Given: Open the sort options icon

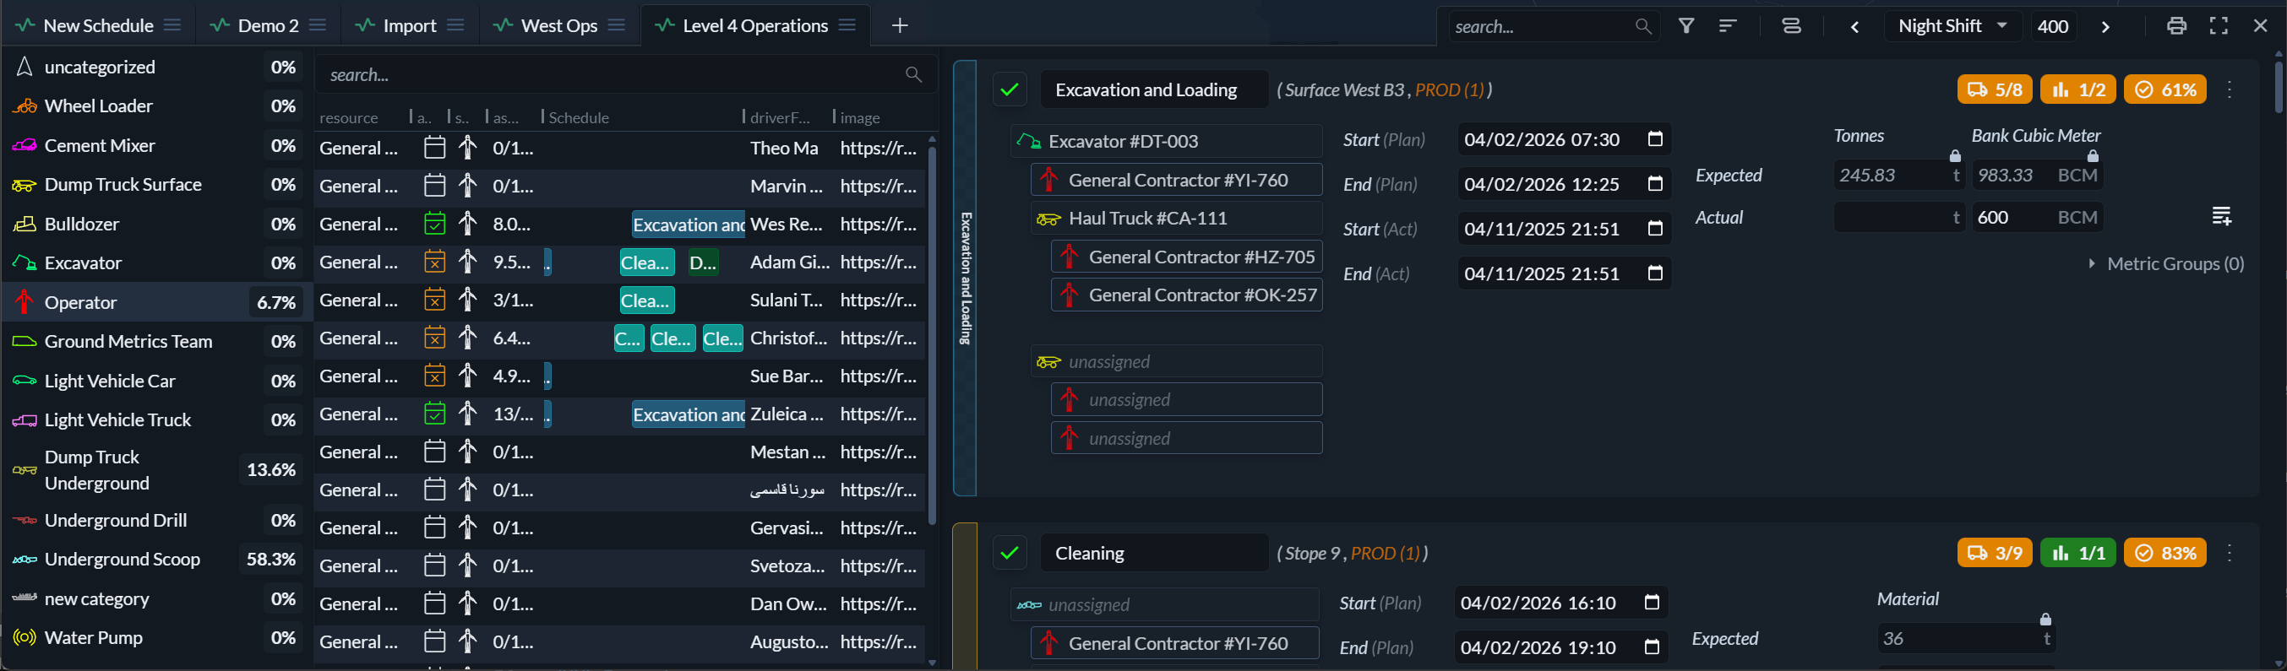Looking at the screenshot, I should pyautogui.click(x=1728, y=25).
